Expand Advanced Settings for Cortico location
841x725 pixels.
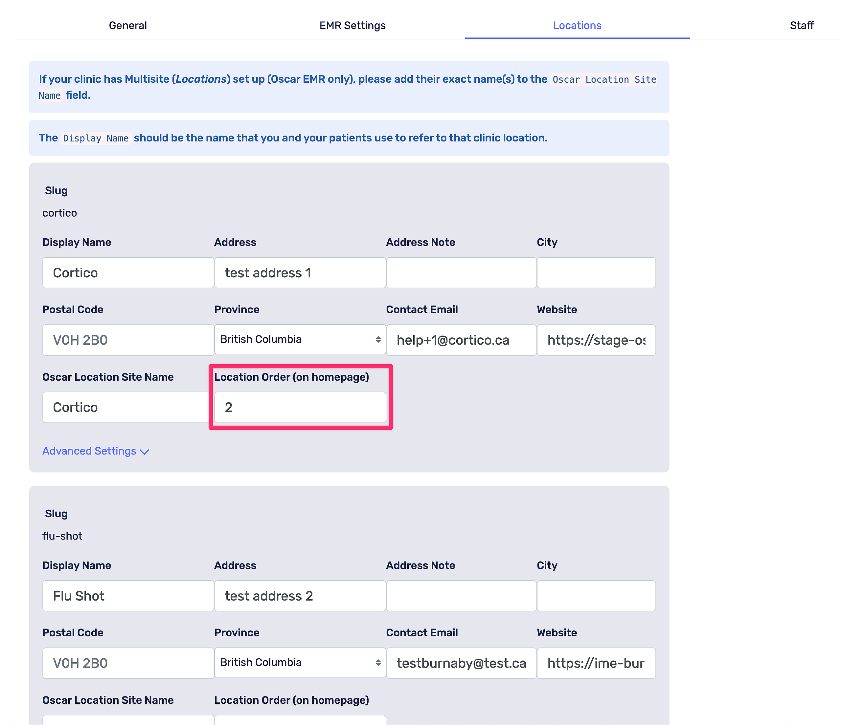[96, 451]
